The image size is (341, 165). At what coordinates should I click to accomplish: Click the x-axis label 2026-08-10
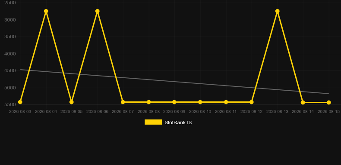[200, 112]
